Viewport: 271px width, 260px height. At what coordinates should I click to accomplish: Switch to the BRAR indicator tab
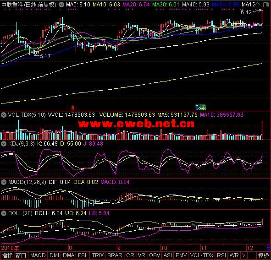coord(115,255)
